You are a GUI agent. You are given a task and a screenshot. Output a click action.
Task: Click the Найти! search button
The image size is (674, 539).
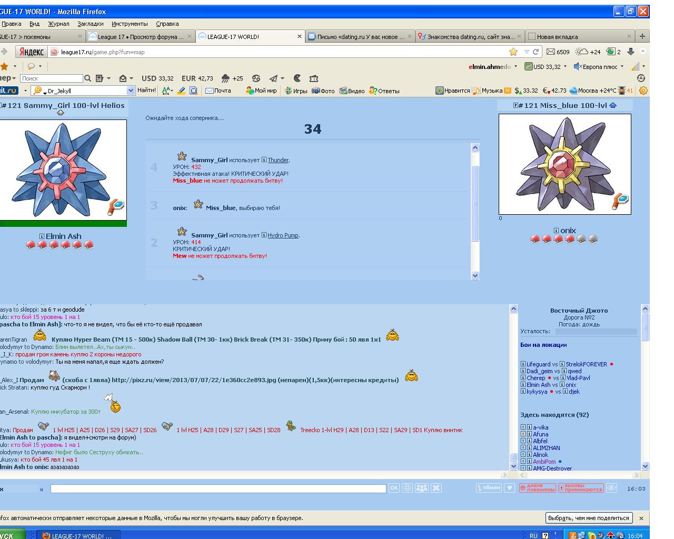click(146, 91)
